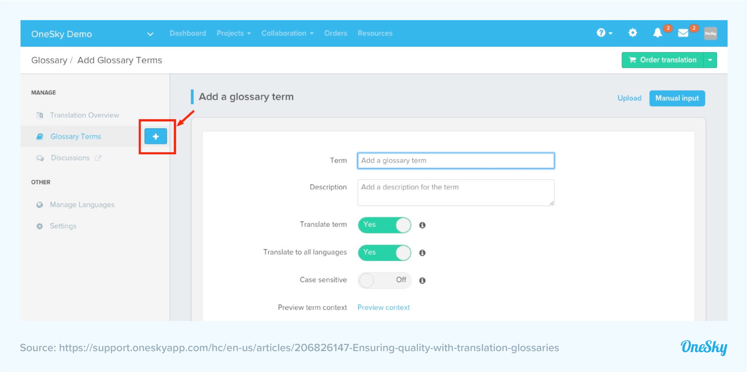
Task: Select Translation Overview in sidebar
Action: [x=85, y=115]
